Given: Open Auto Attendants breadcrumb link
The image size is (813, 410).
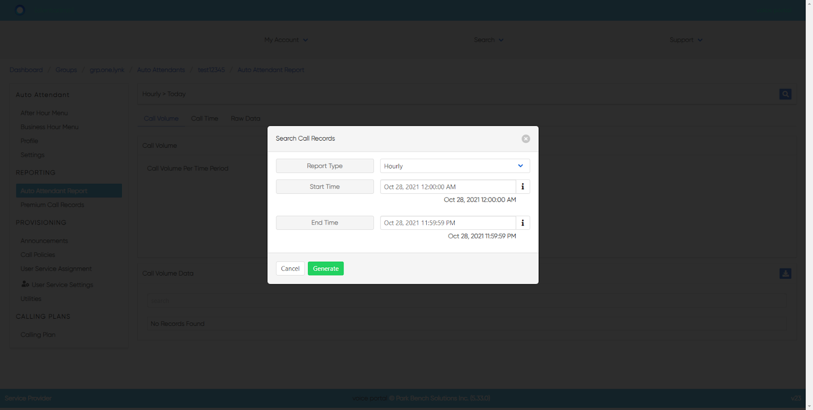Looking at the screenshot, I should coord(161,70).
